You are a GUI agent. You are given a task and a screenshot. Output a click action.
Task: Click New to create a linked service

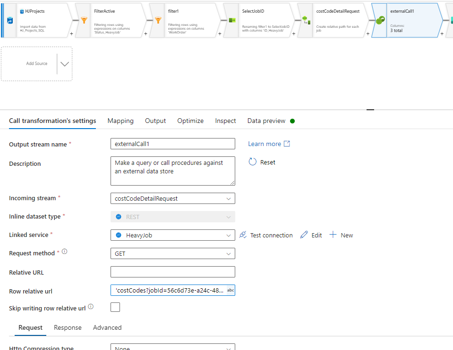pos(341,235)
